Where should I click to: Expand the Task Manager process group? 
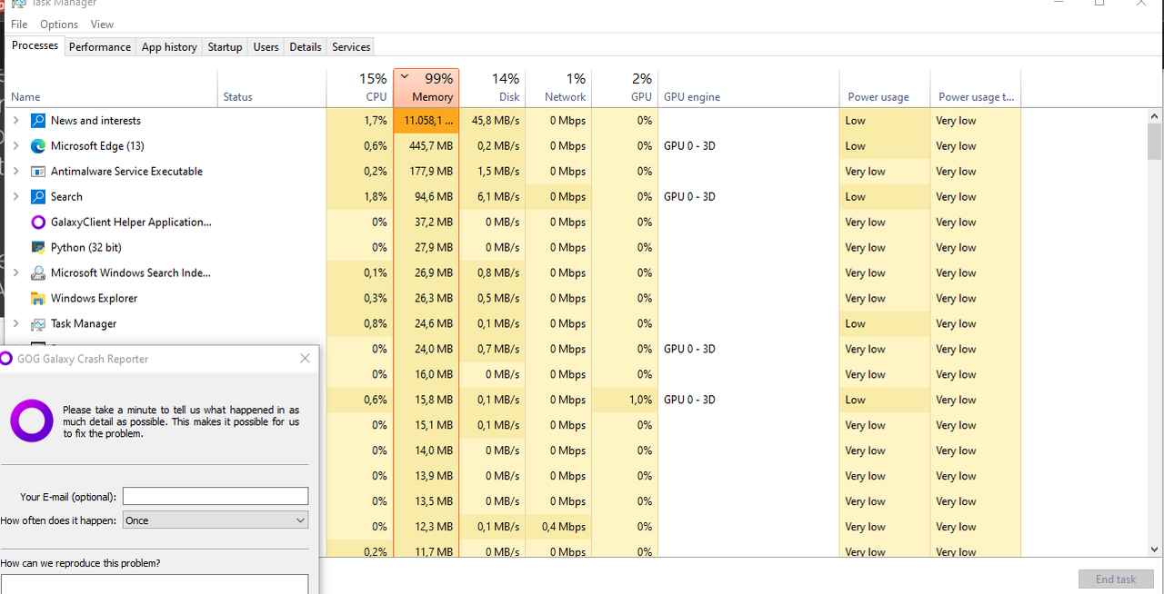(15, 324)
